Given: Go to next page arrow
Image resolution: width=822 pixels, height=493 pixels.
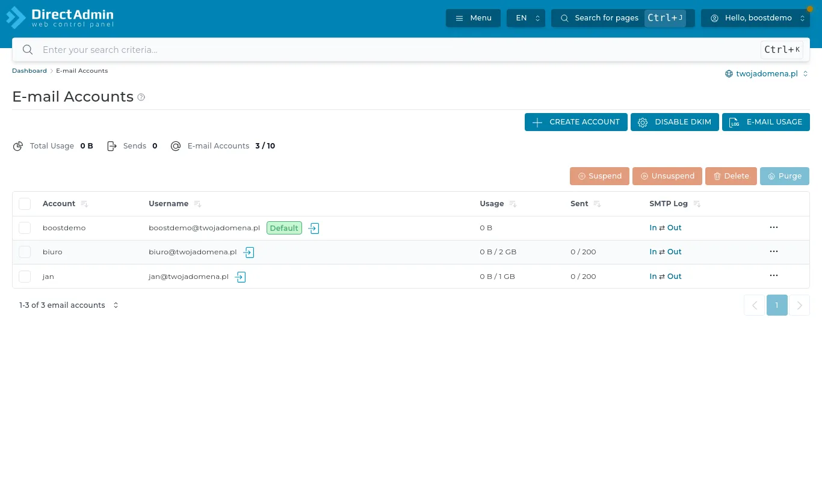Looking at the screenshot, I should [x=799, y=305].
